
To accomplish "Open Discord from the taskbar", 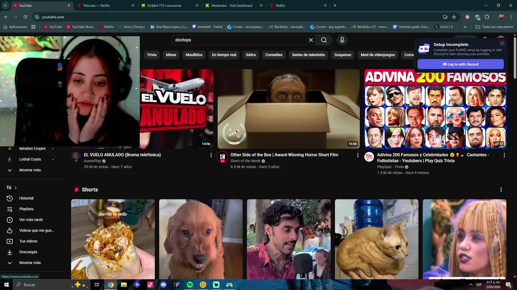I will click(x=164, y=285).
